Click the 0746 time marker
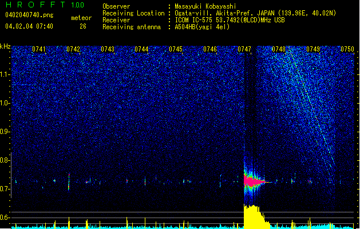The image size is (360, 229). [x=210, y=49]
